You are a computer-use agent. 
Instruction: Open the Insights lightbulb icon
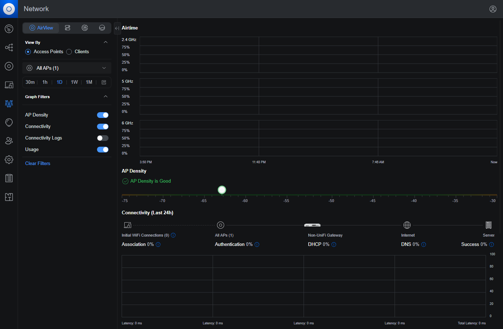[9, 122]
